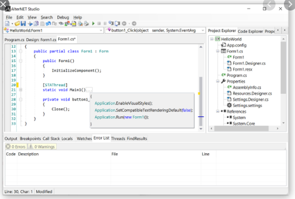This screenshot has height=199, width=295.
Task: Collapse the Form1() constructor fold on line 15
Action: 21,61
